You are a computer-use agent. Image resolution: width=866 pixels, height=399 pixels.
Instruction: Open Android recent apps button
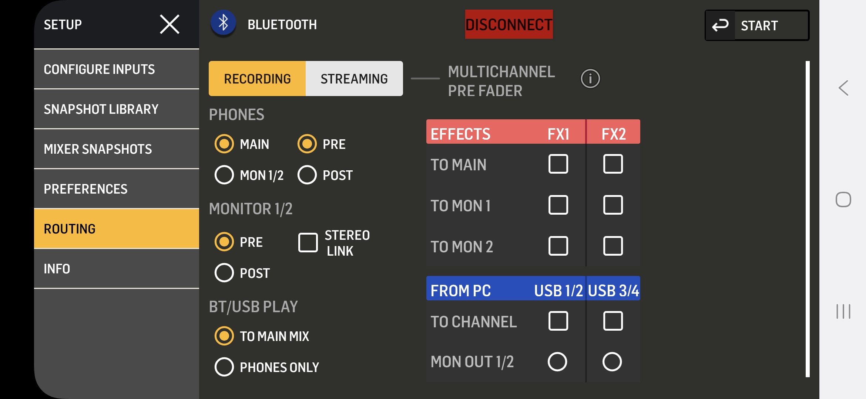click(843, 311)
